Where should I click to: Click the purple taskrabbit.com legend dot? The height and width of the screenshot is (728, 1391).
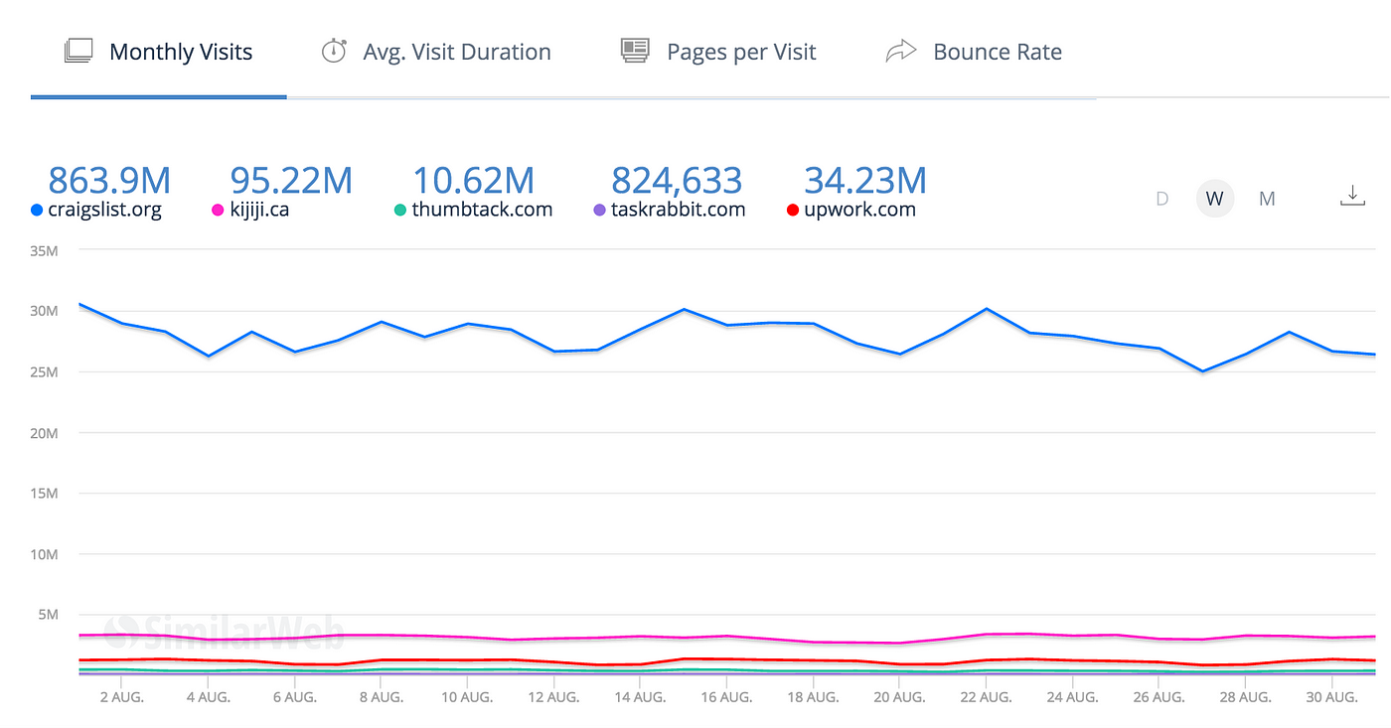coord(598,211)
